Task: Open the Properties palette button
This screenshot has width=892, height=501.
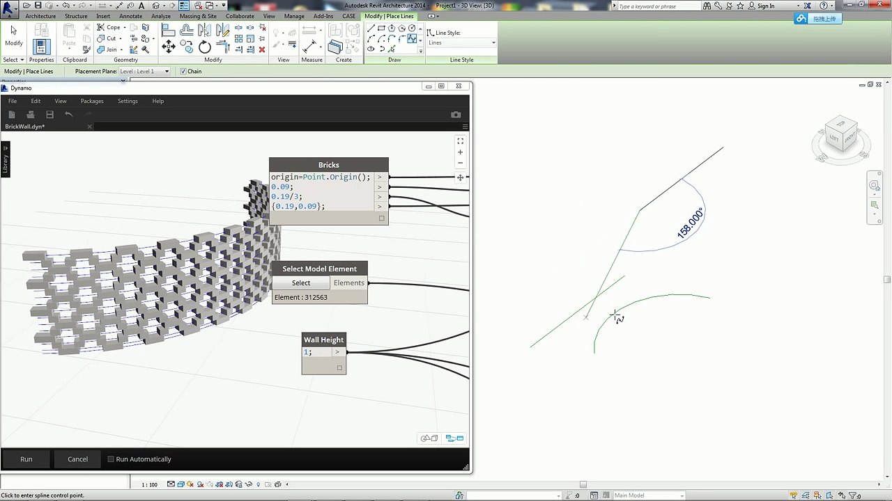Action: [41, 47]
